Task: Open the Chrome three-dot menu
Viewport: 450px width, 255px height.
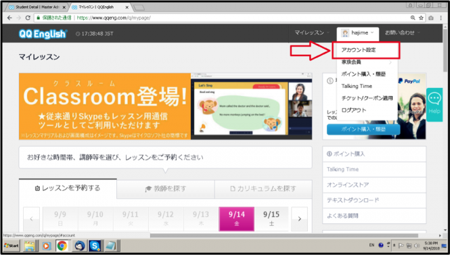Action: tap(441, 18)
